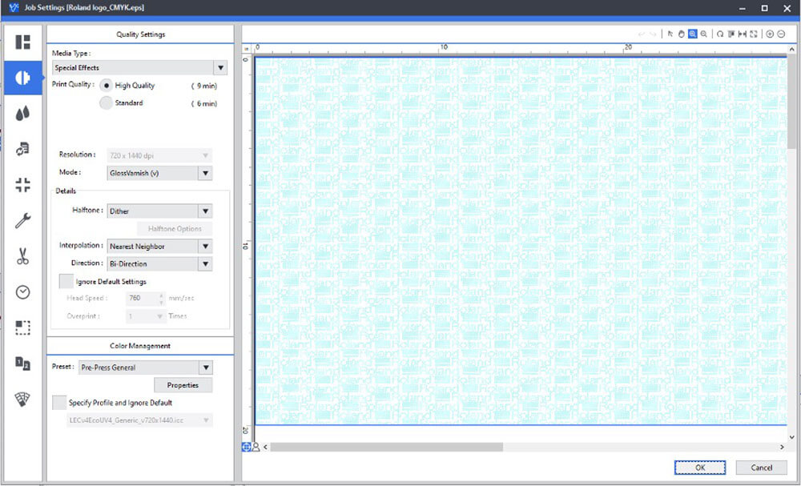Select the Standard print quality option
Image resolution: width=801 pixels, height=486 pixels.
[106, 103]
